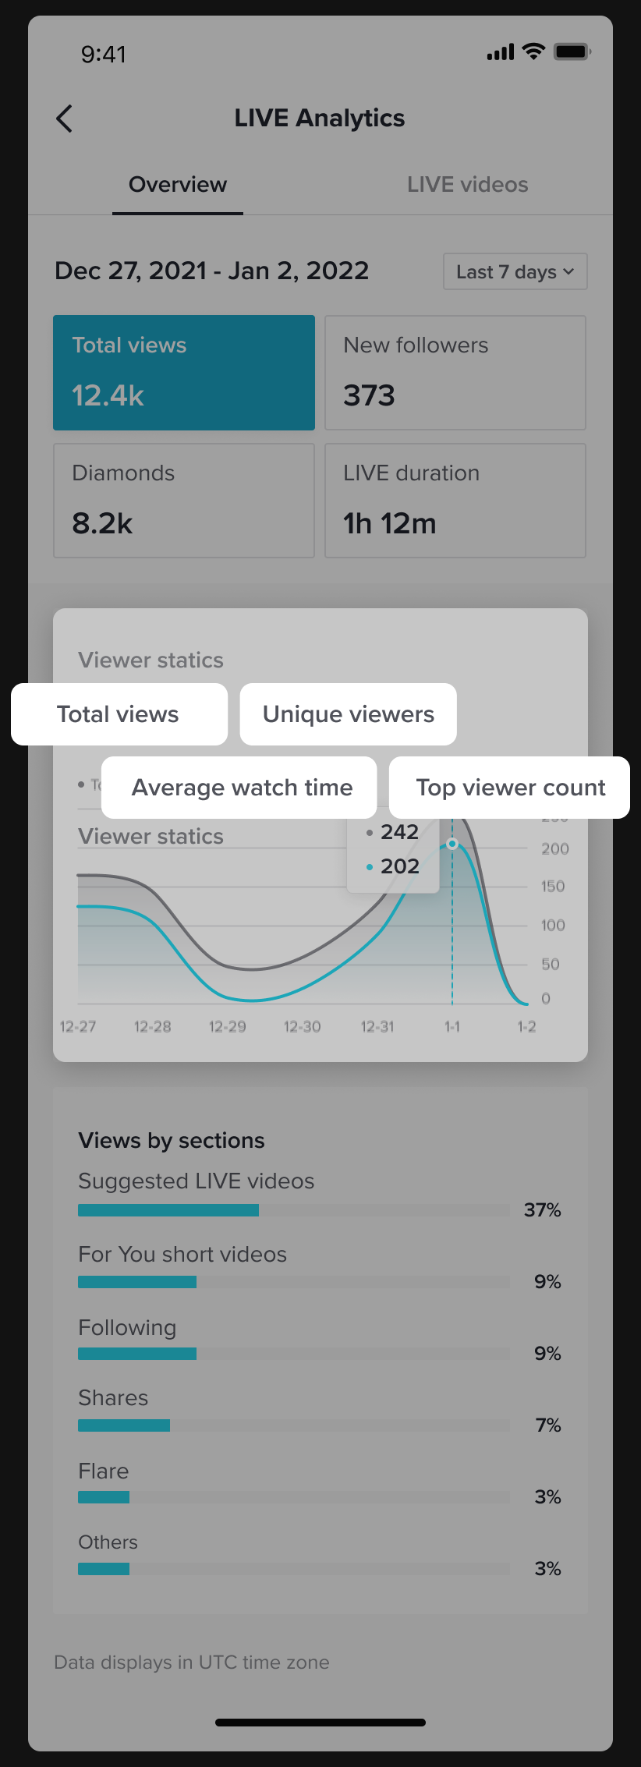Image resolution: width=641 pixels, height=1767 pixels.
Task: Tap the Wi-Fi status icon
Action: tap(533, 51)
